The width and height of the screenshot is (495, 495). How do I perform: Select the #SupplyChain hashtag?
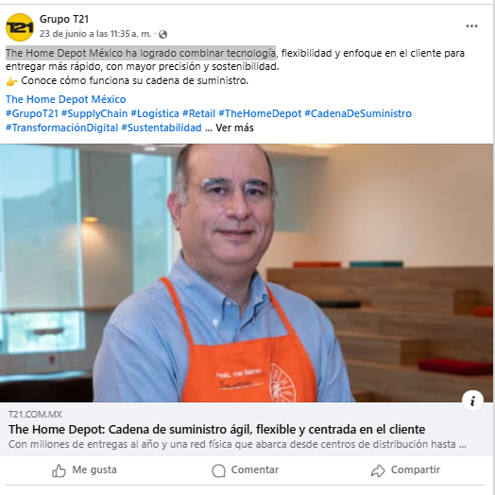point(94,113)
